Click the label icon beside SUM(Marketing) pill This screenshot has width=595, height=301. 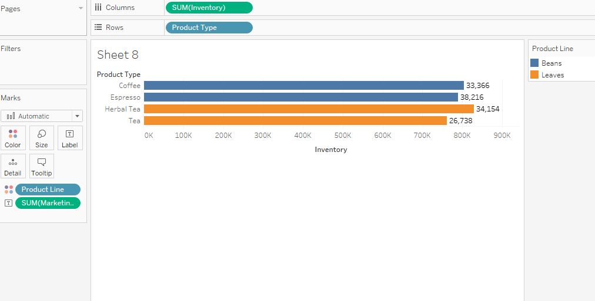point(9,203)
